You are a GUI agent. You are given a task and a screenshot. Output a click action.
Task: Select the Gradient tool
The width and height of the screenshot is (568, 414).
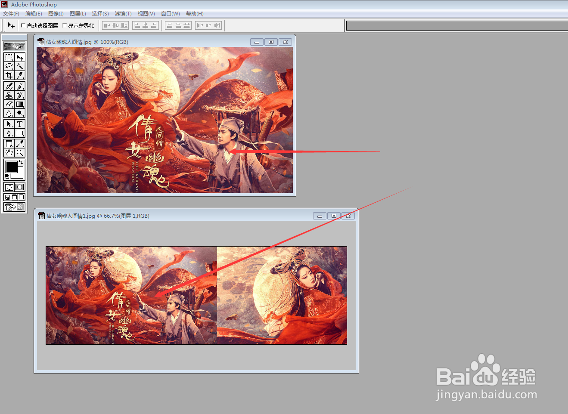click(20, 104)
